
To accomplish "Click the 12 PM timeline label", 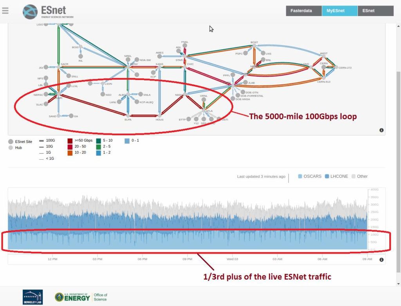I will click(52, 259).
